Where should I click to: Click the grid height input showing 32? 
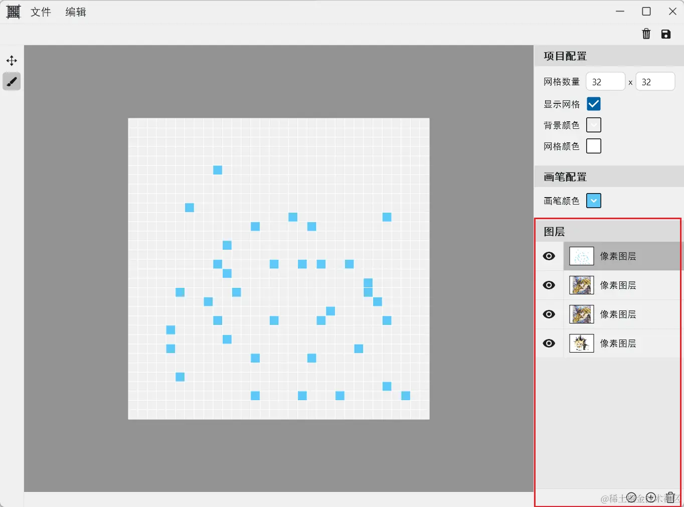655,82
